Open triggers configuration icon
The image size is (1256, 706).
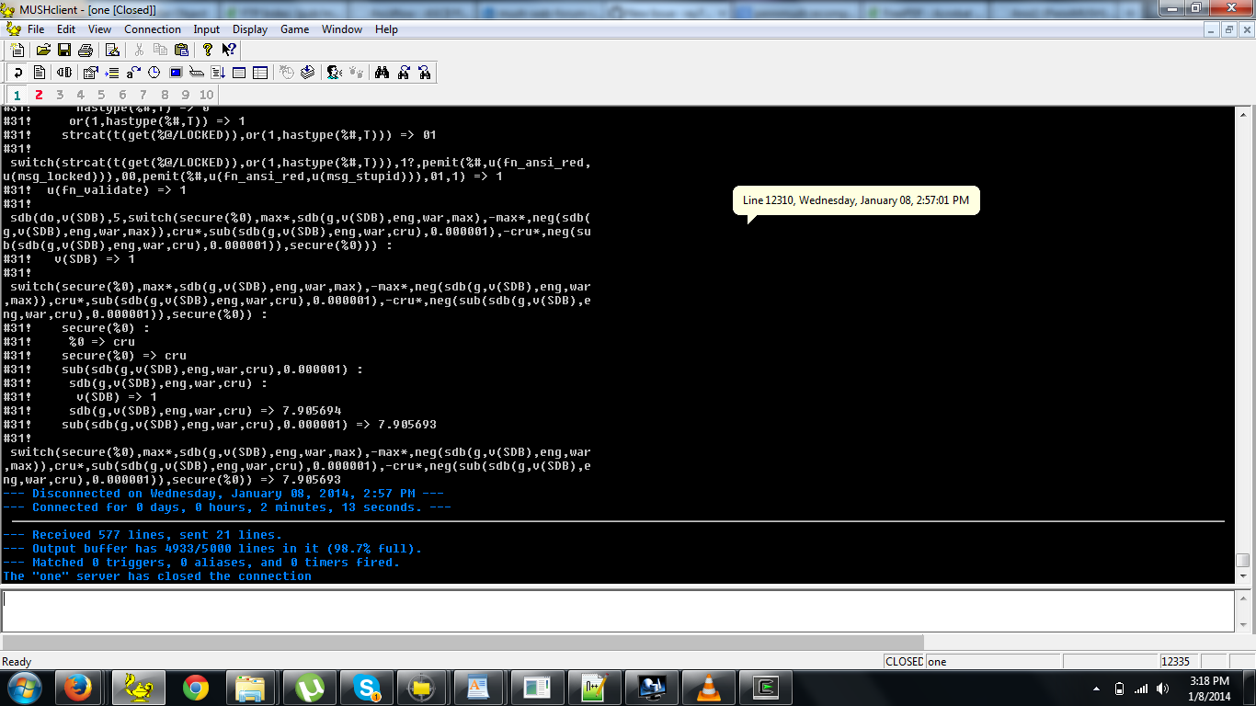(x=112, y=73)
